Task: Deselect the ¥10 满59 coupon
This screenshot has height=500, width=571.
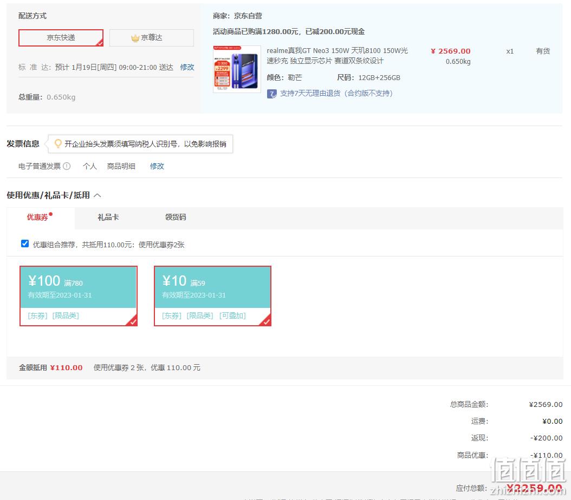Action: point(213,296)
